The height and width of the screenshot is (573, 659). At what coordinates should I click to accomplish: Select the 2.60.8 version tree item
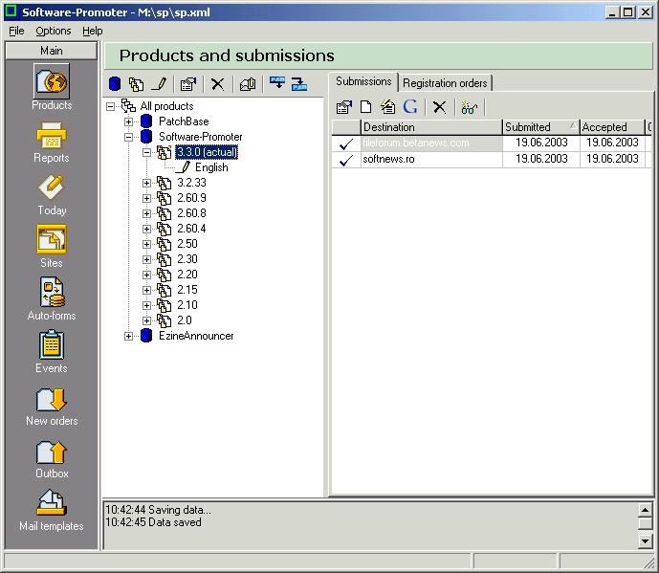tap(191, 213)
